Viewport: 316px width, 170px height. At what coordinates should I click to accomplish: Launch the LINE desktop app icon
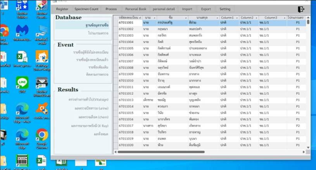[x=22, y=85]
